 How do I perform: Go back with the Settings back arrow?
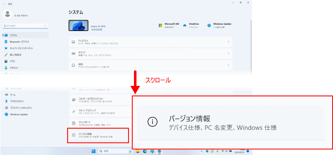(4, 4)
